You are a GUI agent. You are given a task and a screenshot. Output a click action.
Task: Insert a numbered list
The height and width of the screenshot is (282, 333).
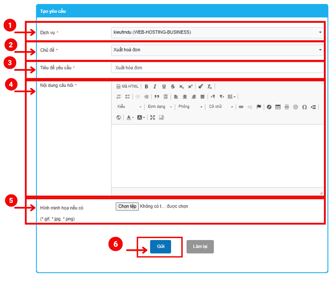pyautogui.click(x=119, y=97)
